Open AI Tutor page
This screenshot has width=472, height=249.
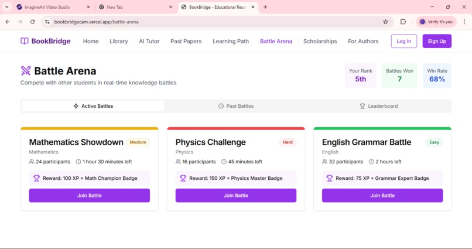coord(149,41)
